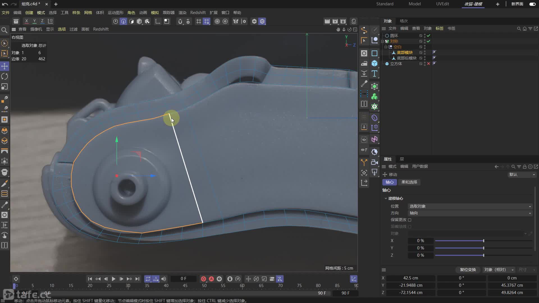Viewport: 539px width, 303px height.
Task: Toggle timeline sound speaker icon
Action: point(164,279)
